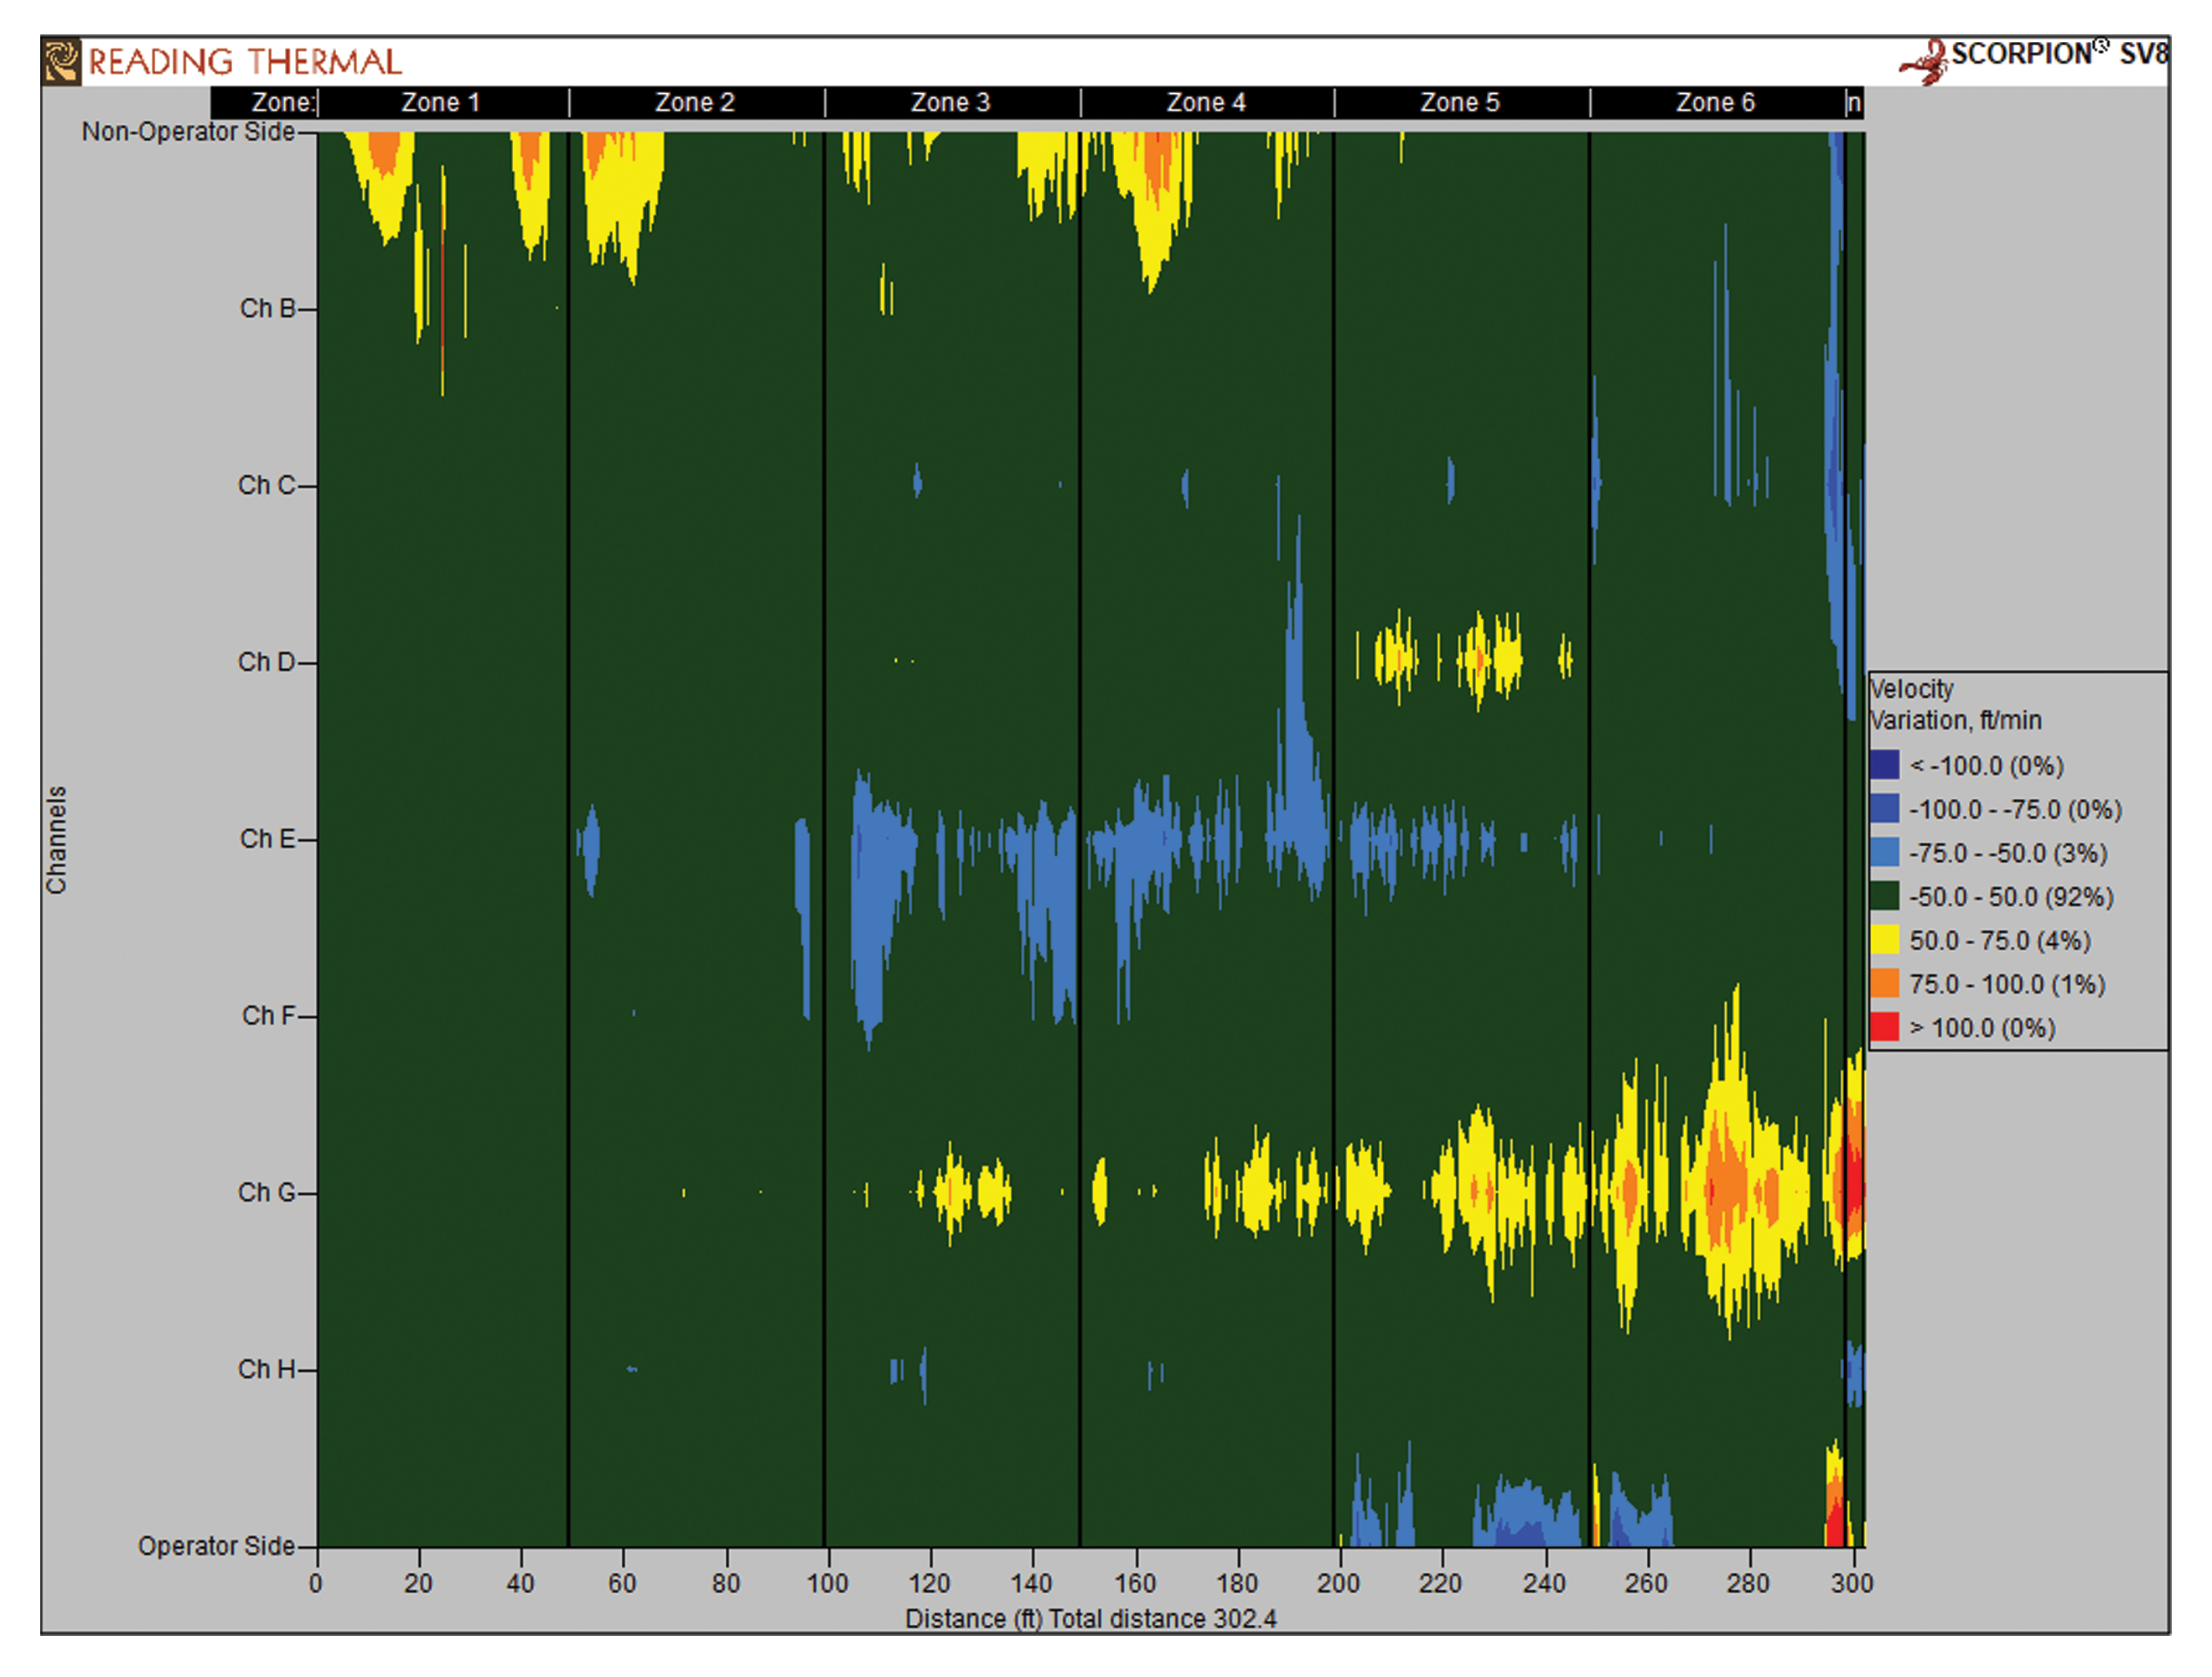The height and width of the screenshot is (1677, 2212).
Task: Click the 'Distance (ft) Total distance 302.4' label
Action: (1091, 1620)
